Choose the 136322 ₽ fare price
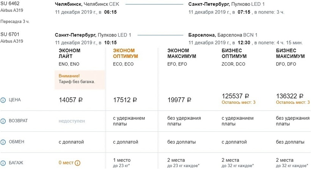 [x=291, y=96]
